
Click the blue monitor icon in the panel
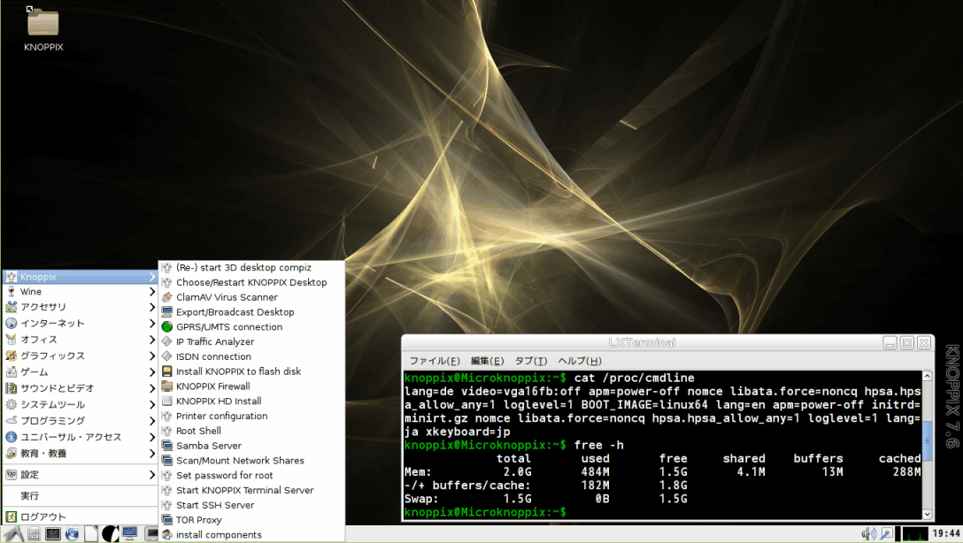(129, 534)
